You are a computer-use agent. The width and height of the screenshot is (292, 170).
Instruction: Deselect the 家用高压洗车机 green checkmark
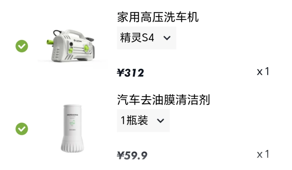22,46
